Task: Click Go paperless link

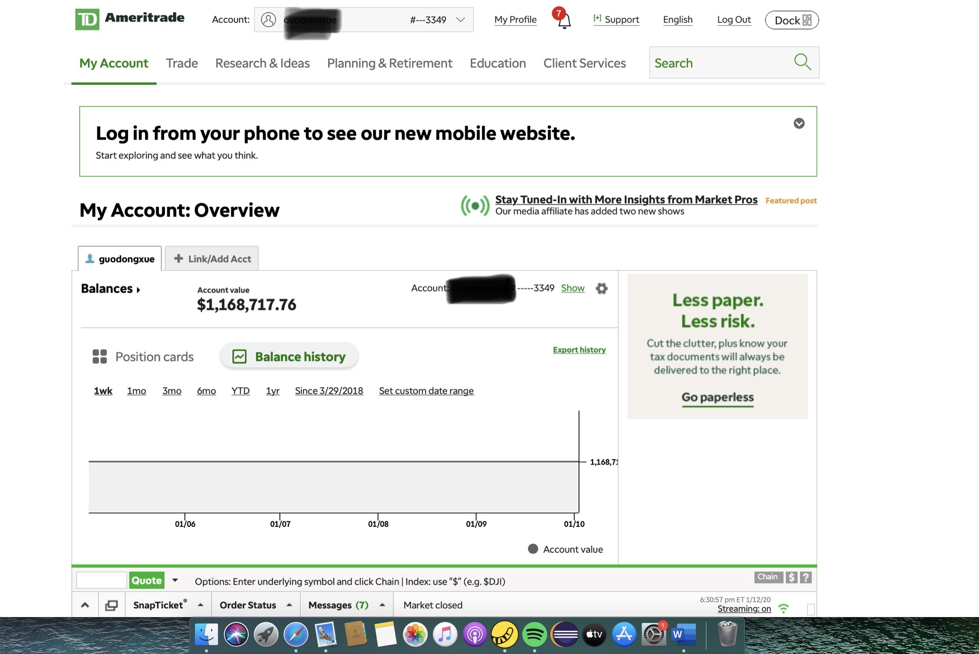Action: click(x=717, y=397)
